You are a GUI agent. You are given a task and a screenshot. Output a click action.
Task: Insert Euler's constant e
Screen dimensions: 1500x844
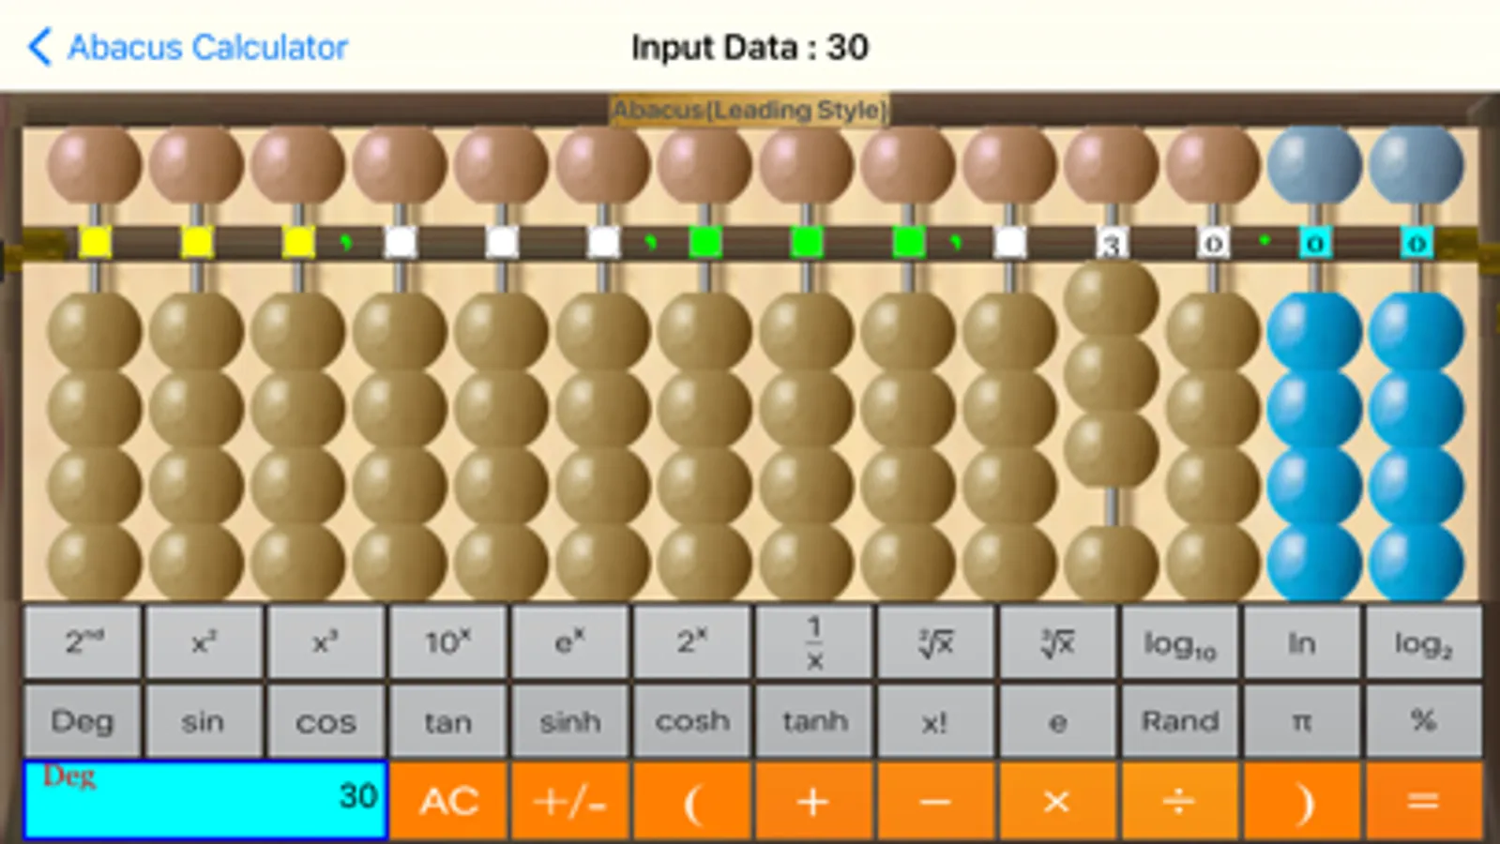coord(1058,721)
